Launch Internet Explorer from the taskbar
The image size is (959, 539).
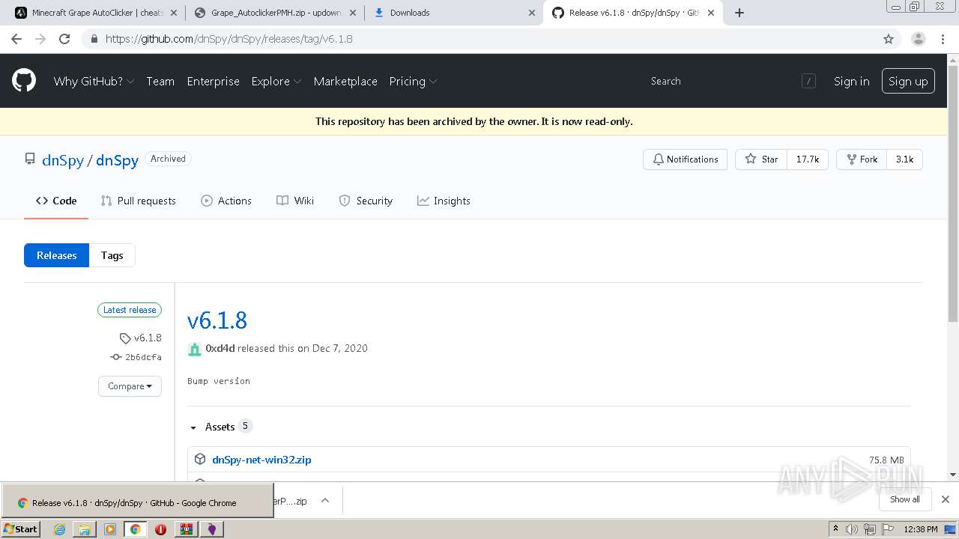click(59, 529)
